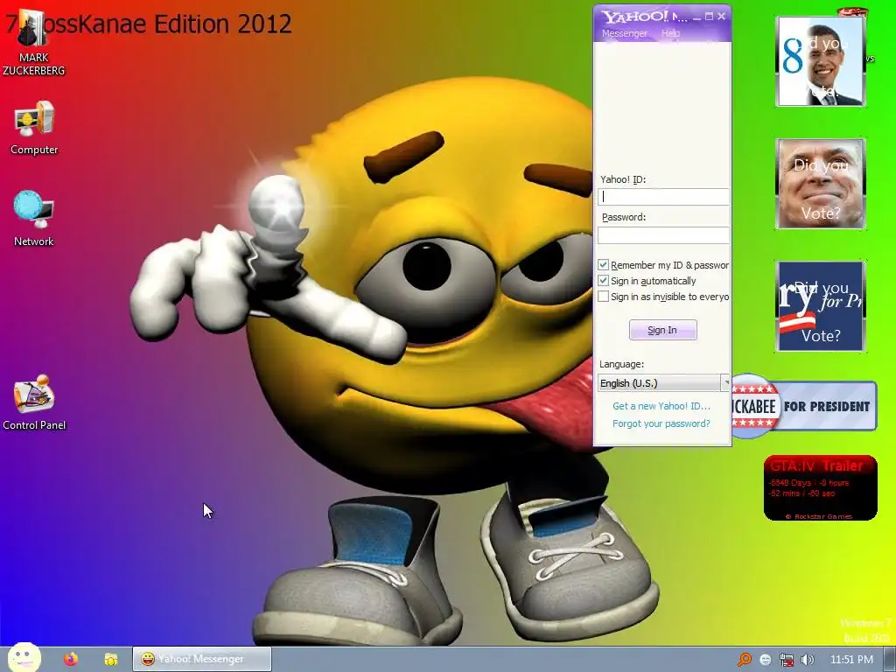Uncheck Remember my ID & password

coord(603,264)
